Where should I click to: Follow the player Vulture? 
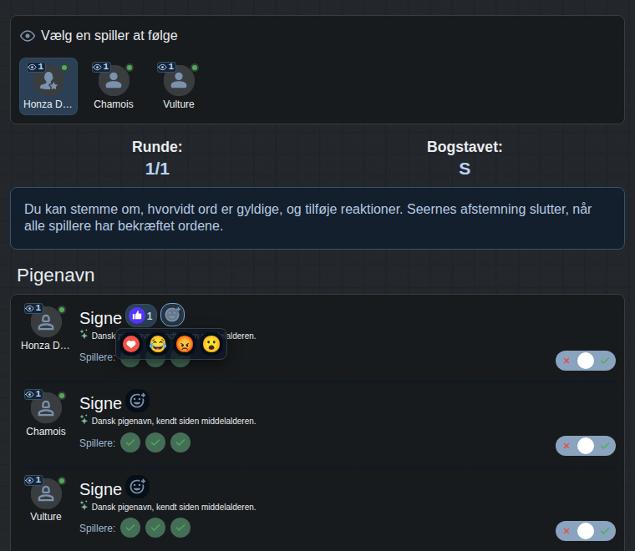179,86
